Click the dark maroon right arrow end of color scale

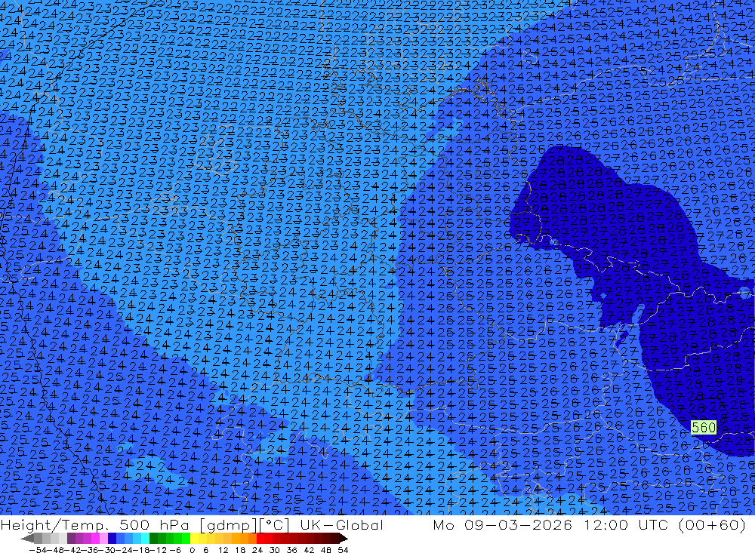click(x=343, y=539)
